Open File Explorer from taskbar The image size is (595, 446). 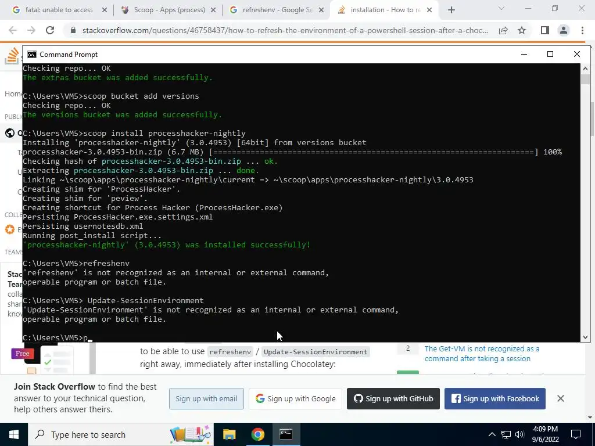(229, 434)
